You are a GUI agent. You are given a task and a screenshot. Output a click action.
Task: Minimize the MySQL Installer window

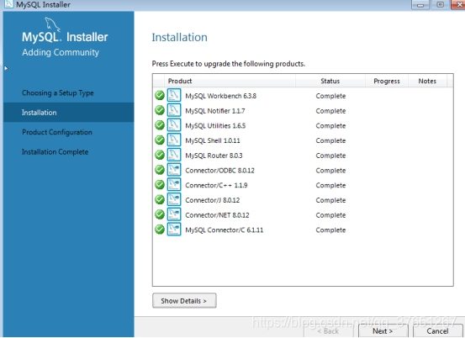point(420,4)
